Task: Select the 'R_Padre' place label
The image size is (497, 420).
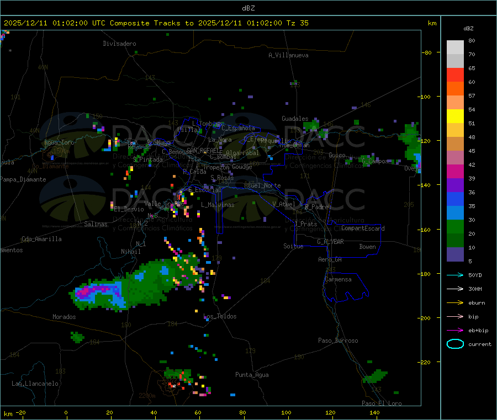Action: [316, 207]
